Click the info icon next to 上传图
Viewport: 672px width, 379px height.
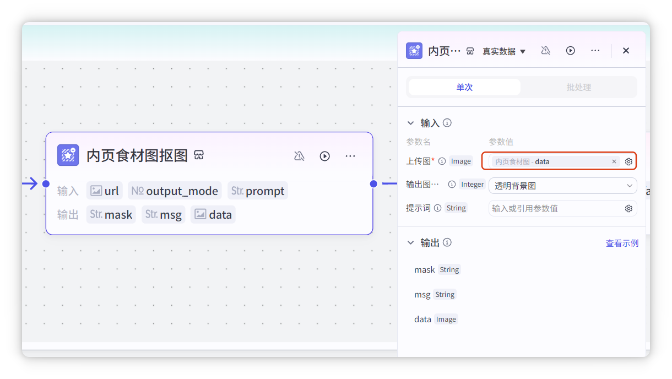point(441,161)
